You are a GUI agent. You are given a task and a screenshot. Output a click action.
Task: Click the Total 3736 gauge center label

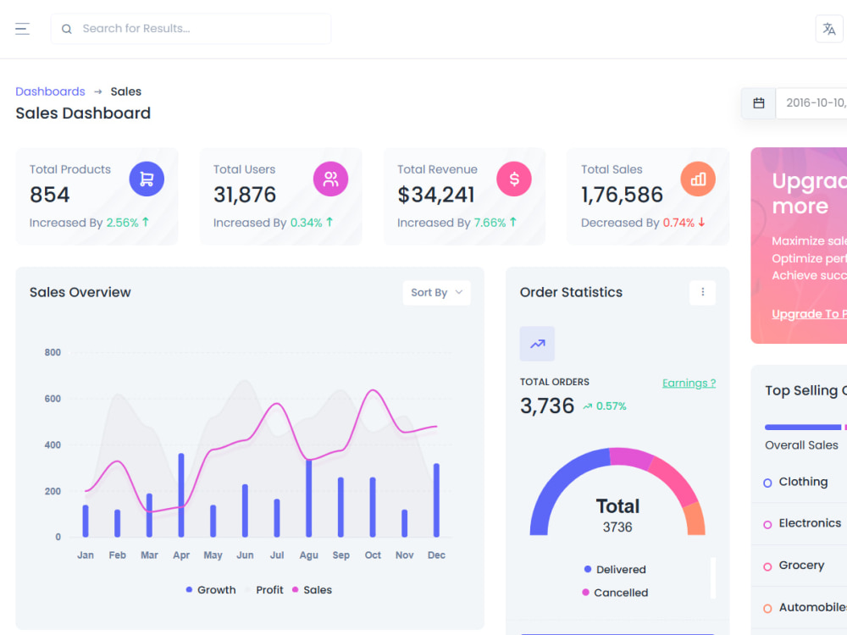coord(617,515)
